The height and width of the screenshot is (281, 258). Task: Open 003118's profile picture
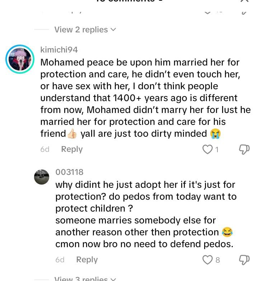(x=42, y=177)
